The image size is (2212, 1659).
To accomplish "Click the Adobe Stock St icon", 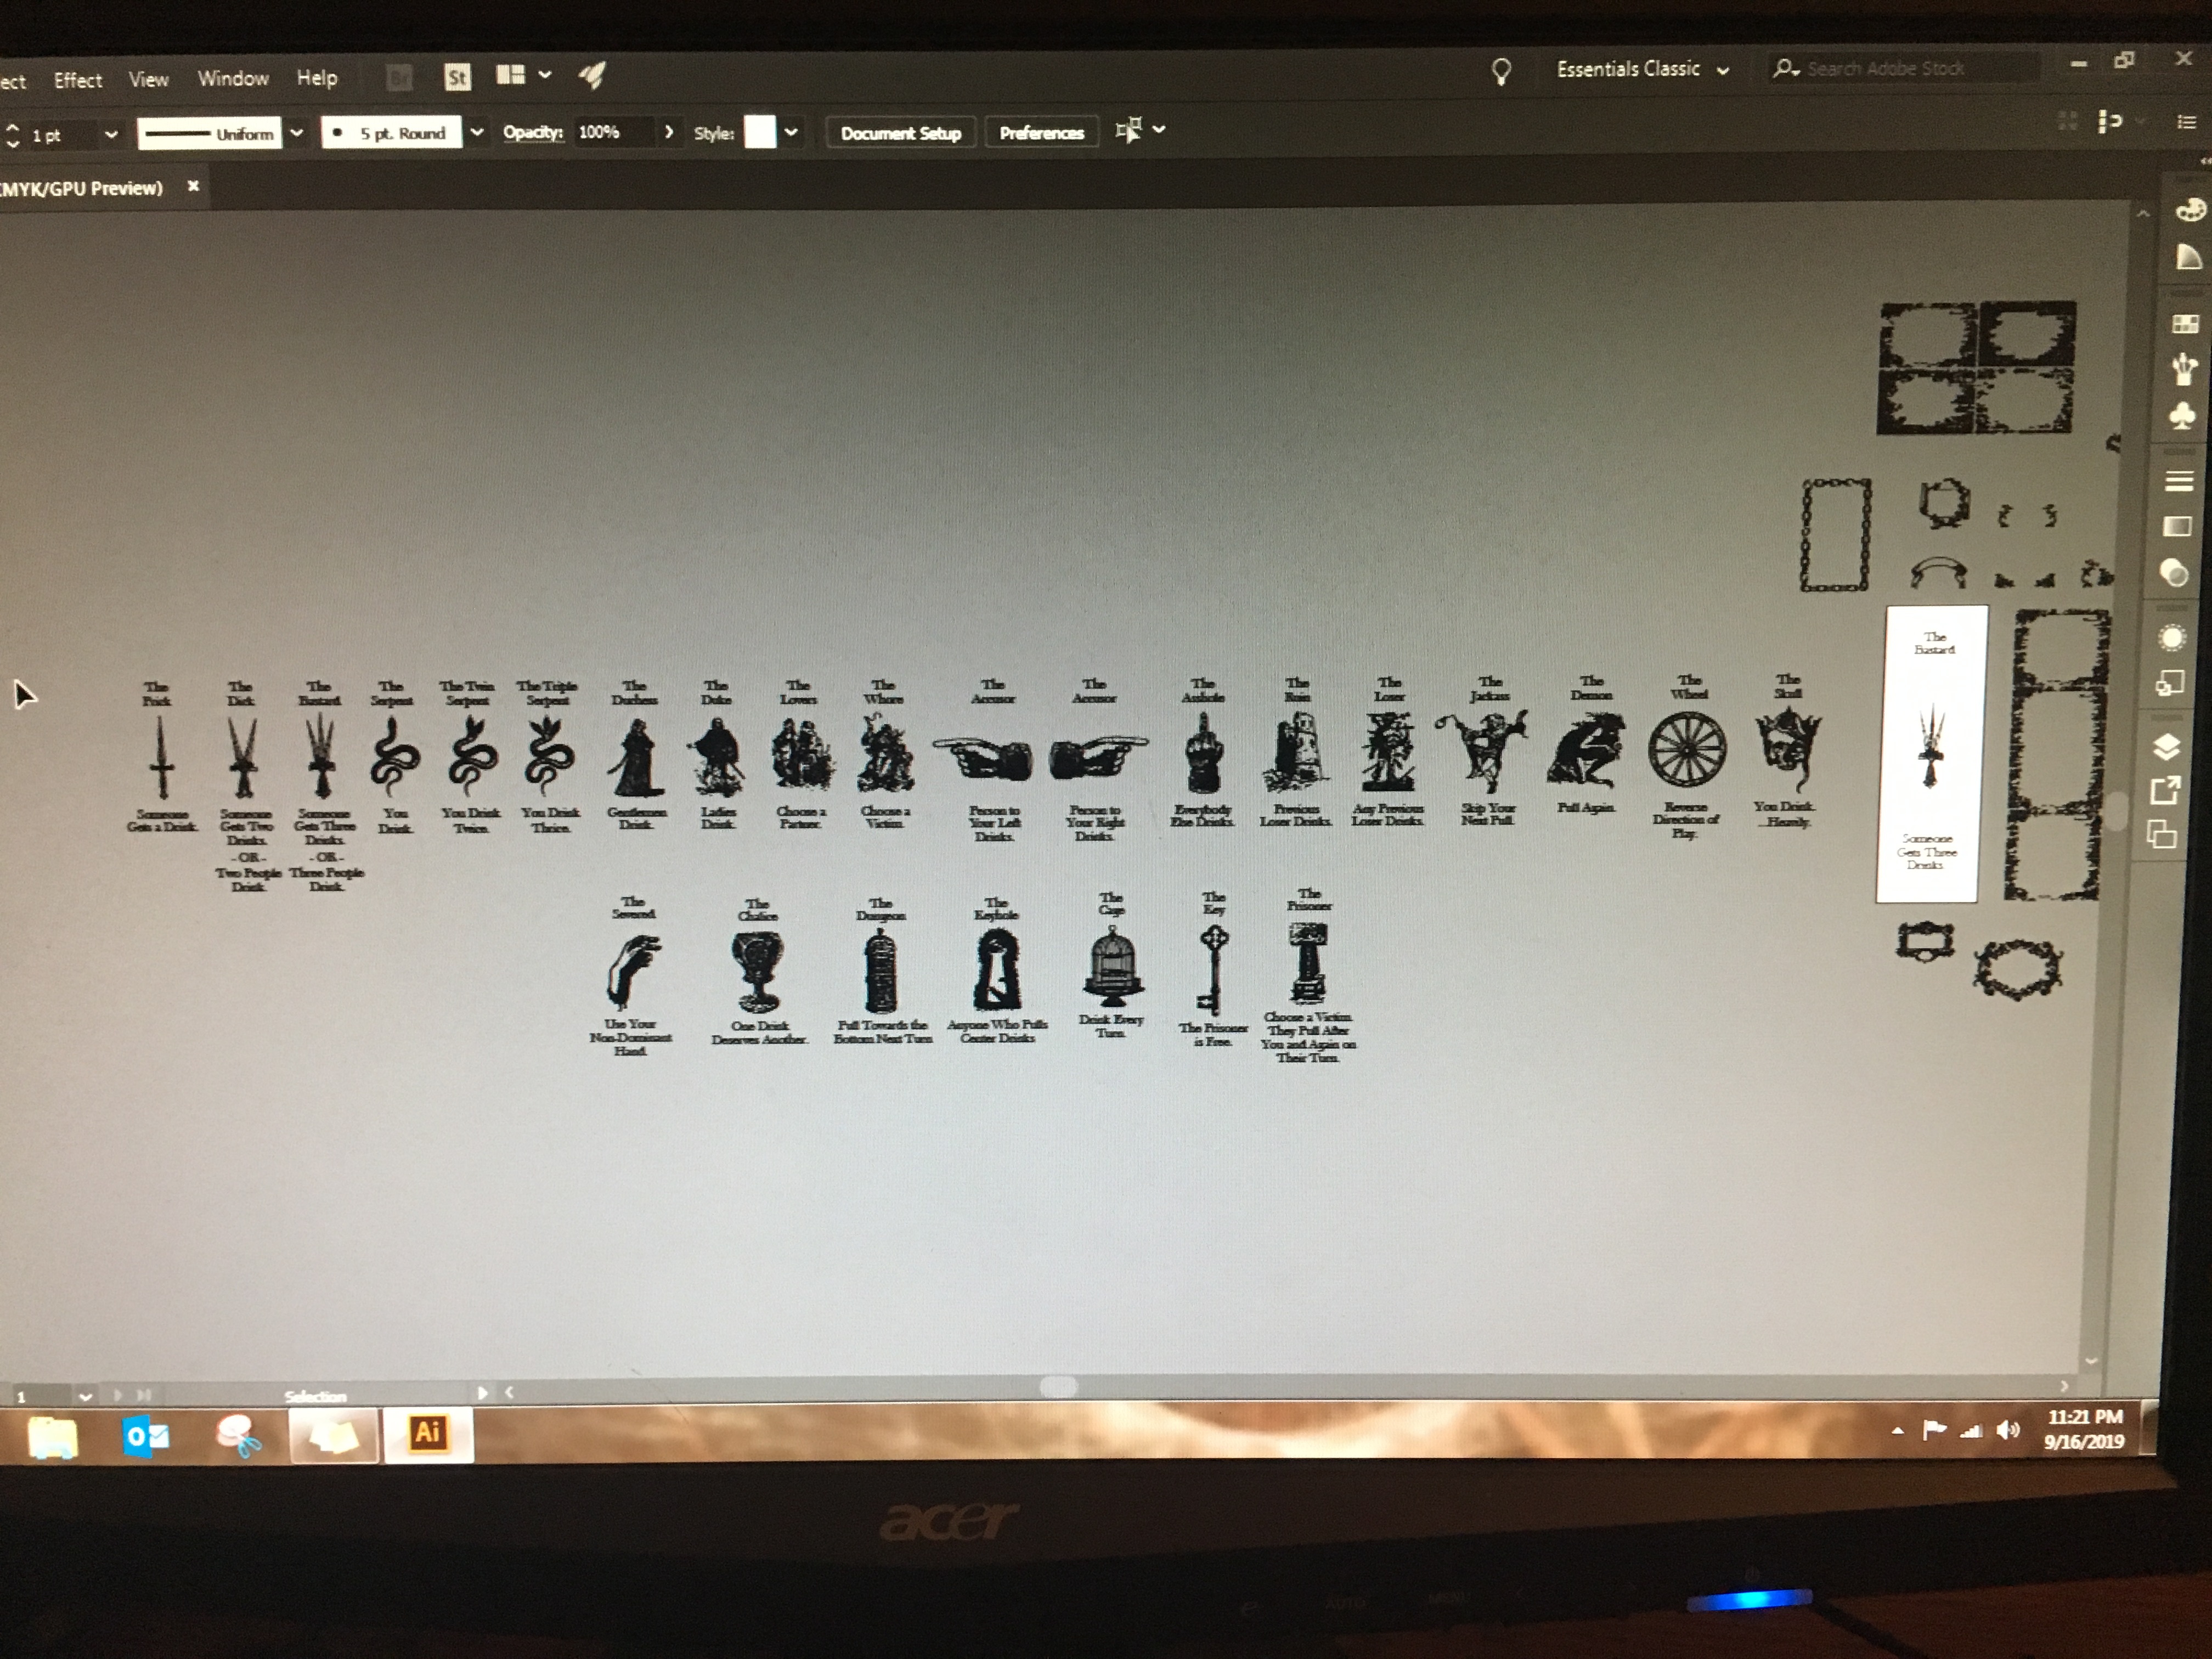I will tap(457, 77).
